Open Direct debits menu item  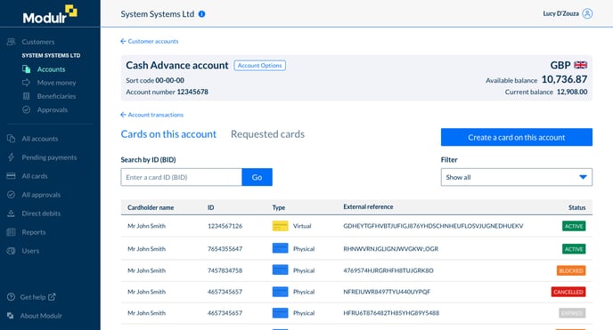pyautogui.click(x=41, y=213)
